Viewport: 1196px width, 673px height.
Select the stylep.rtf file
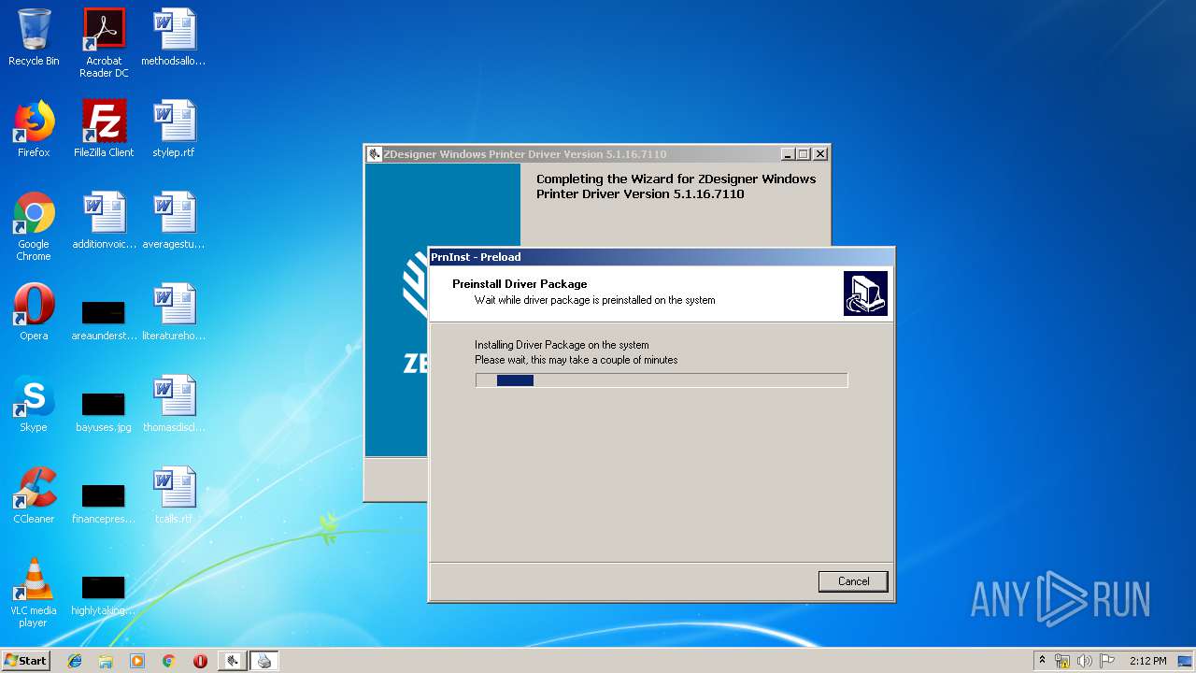click(x=174, y=129)
